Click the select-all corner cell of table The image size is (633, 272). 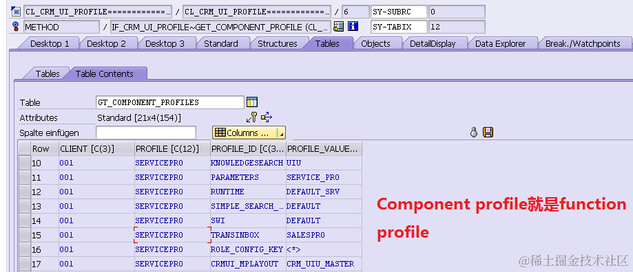(x=25, y=148)
